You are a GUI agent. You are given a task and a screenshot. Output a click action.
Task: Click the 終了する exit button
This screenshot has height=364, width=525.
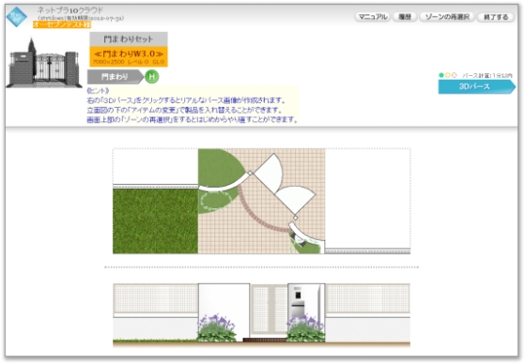coord(496,17)
